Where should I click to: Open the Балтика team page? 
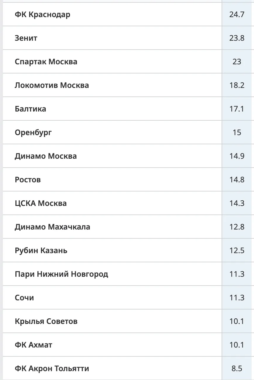(30, 109)
